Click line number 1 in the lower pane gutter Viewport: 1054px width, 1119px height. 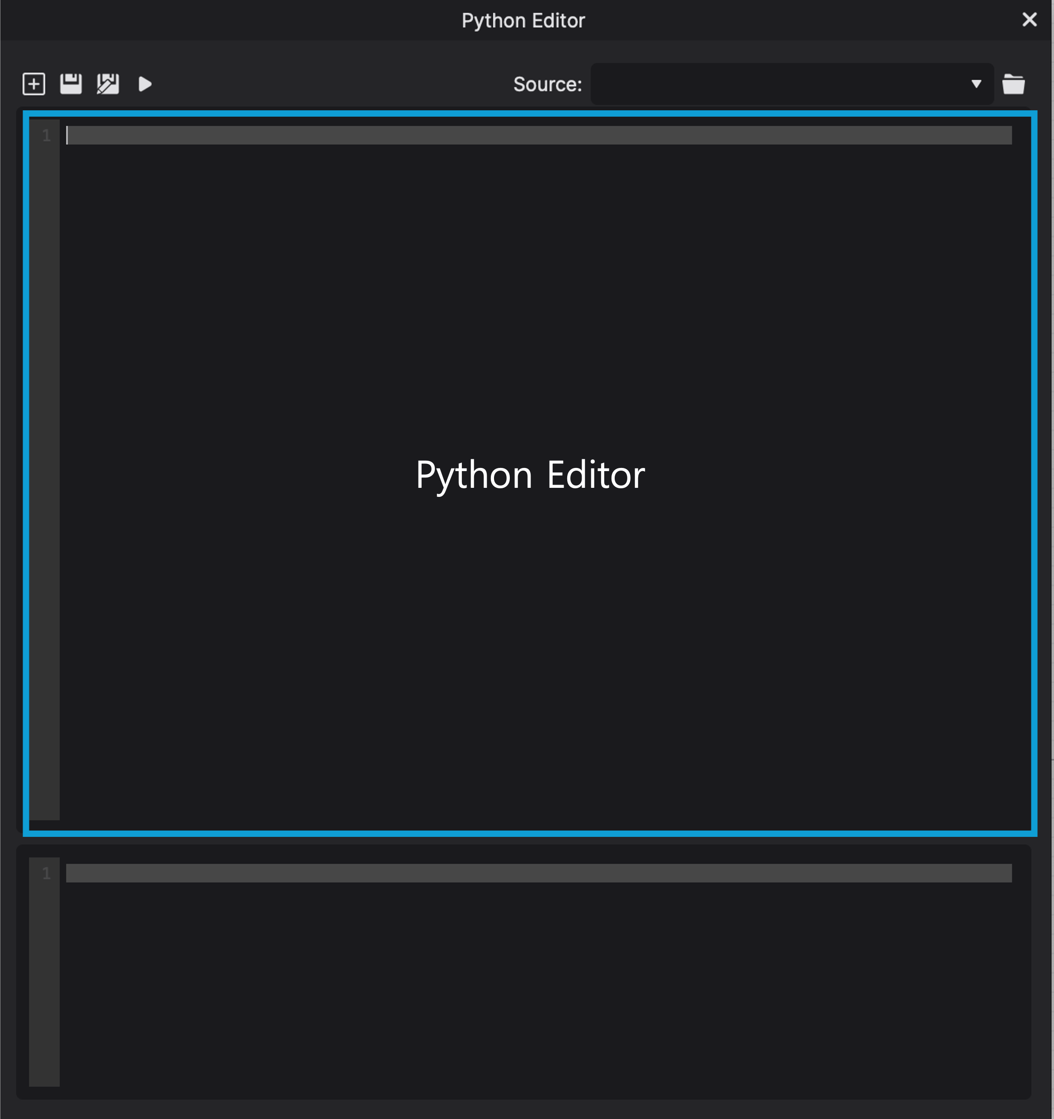tap(46, 873)
